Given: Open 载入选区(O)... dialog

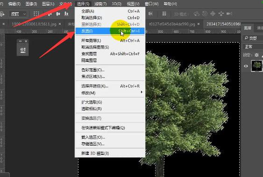Looking at the screenshot, I should pos(110,137).
